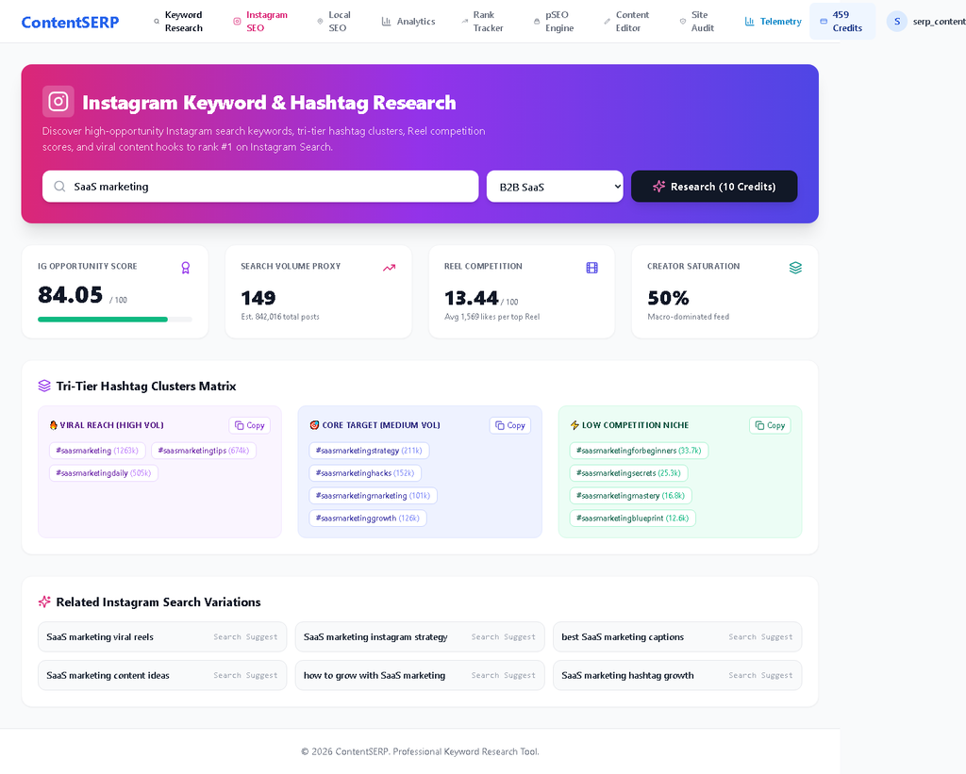Select the #saasmarketinggrowth hashtag chip
The width and height of the screenshot is (966, 774).
(368, 519)
